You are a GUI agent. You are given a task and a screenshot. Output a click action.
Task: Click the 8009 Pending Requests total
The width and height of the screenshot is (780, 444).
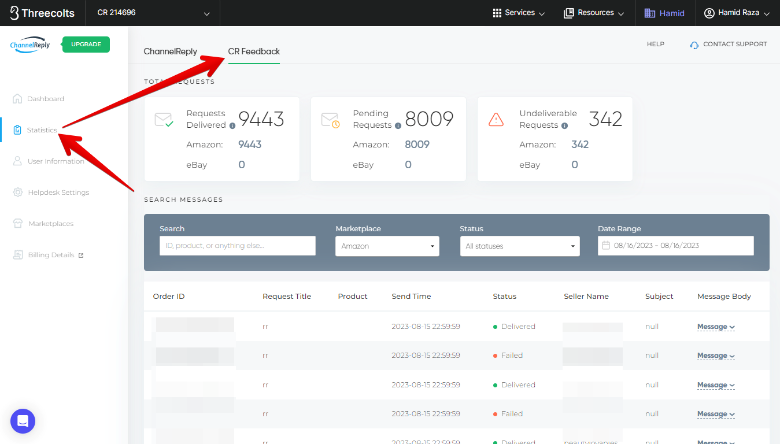[x=429, y=119]
